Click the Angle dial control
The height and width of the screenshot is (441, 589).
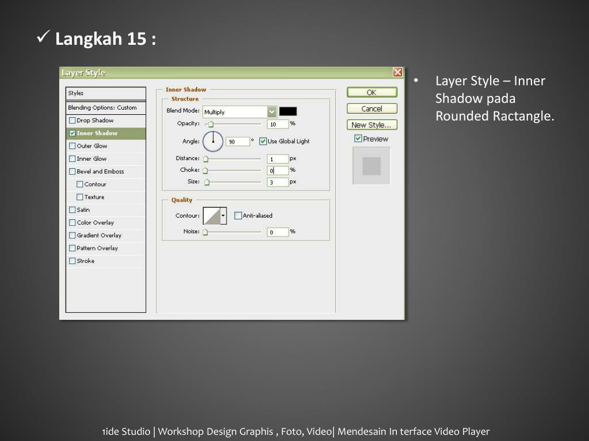[x=213, y=141]
